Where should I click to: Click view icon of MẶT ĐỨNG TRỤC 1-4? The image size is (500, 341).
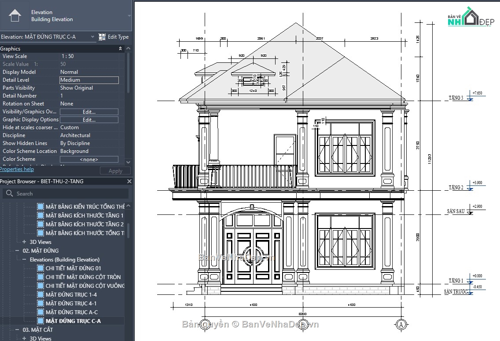click(40, 295)
